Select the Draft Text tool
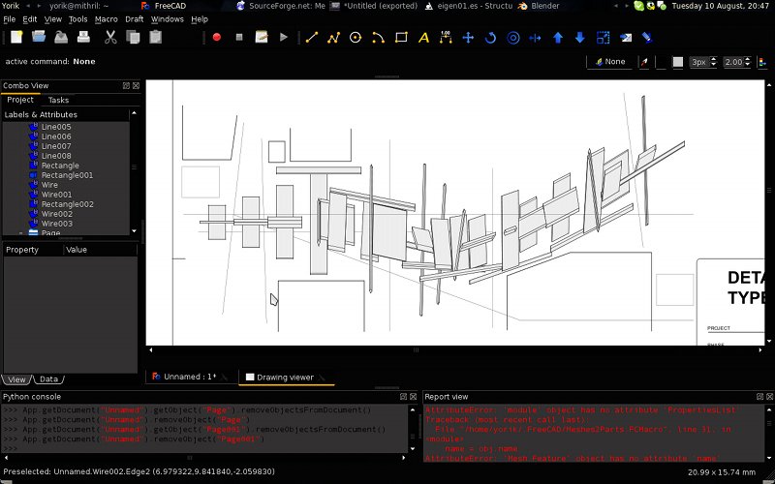This screenshot has height=484, width=775. [423, 38]
